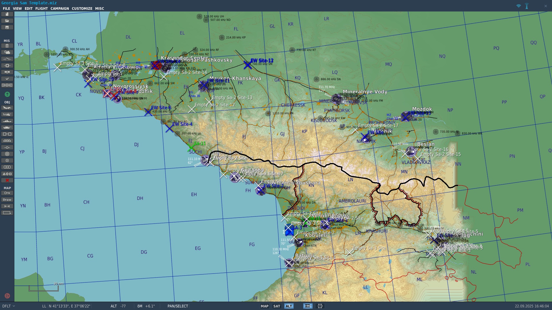
Task: Select the distance measurement tool under MAP
Action: (7, 206)
